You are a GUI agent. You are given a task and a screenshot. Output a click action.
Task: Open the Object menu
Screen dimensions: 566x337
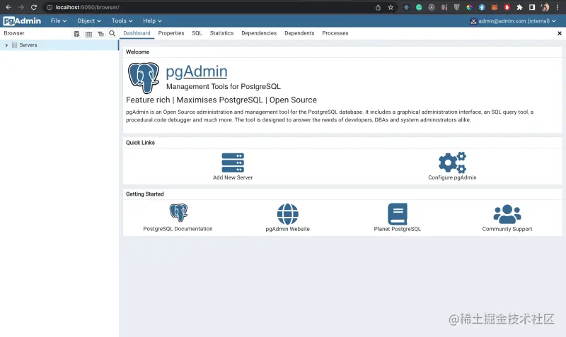click(x=89, y=21)
